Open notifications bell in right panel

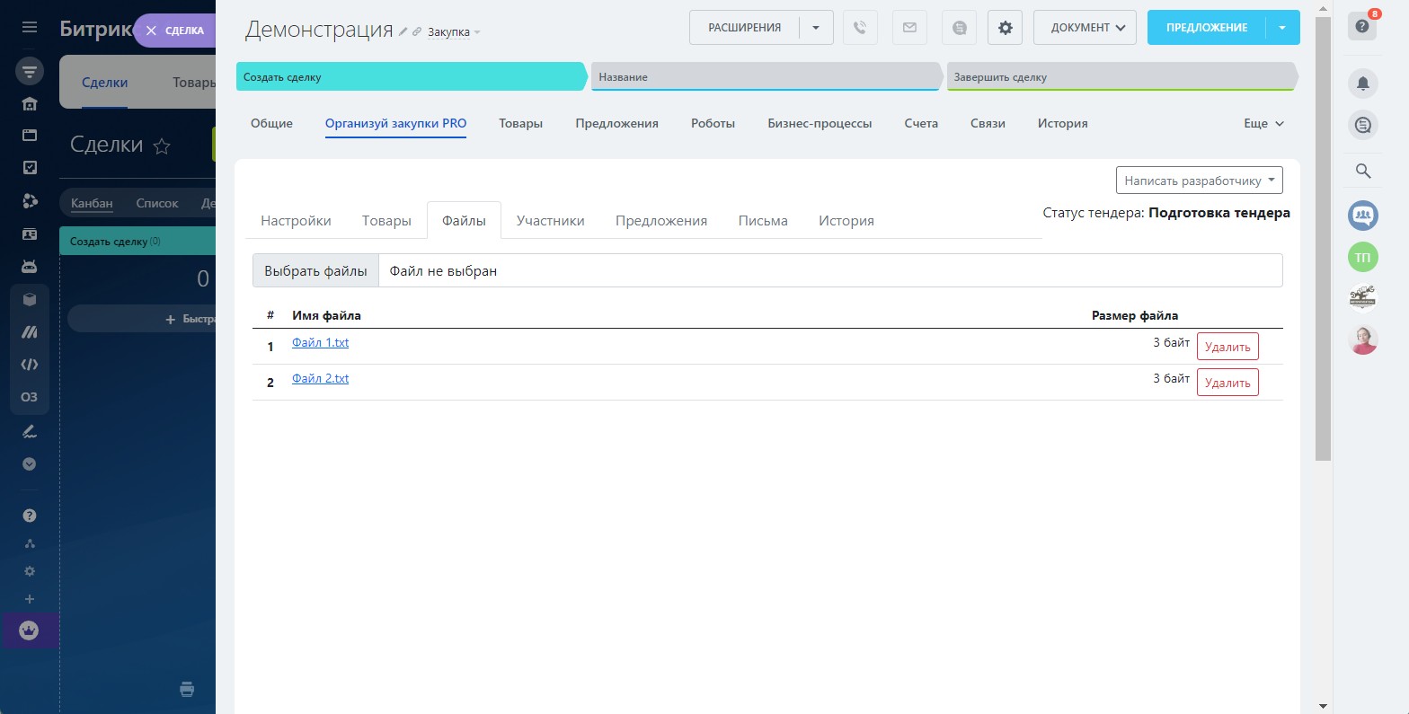pyautogui.click(x=1362, y=84)
